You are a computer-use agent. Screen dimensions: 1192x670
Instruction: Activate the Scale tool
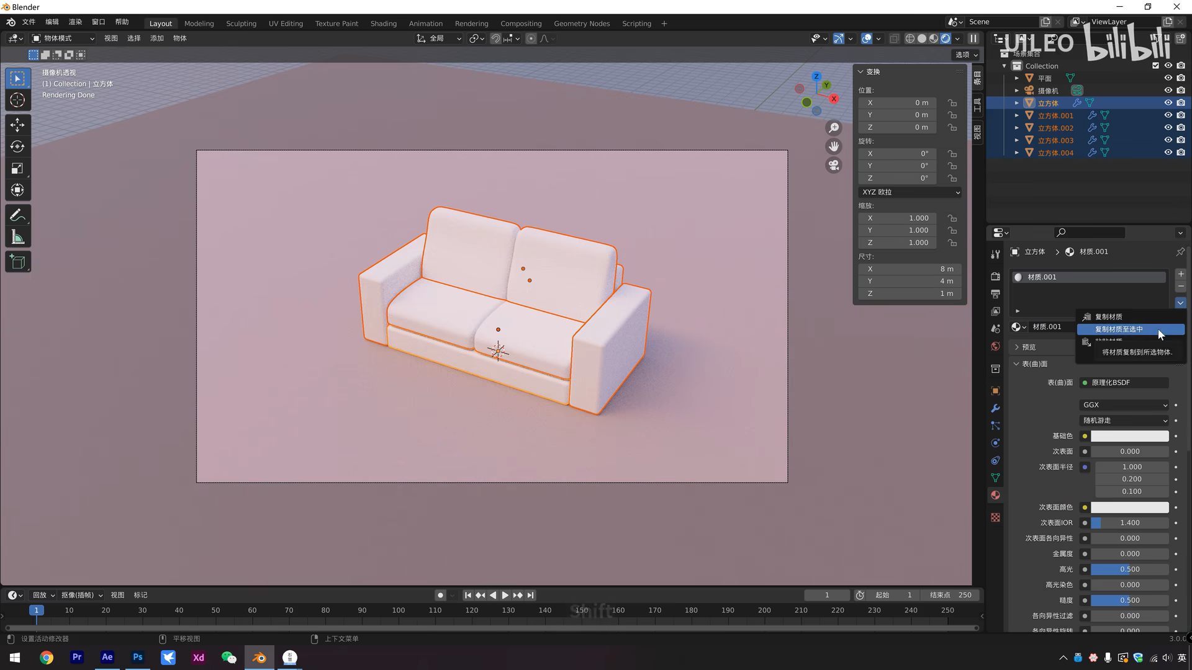coord(17,168)
